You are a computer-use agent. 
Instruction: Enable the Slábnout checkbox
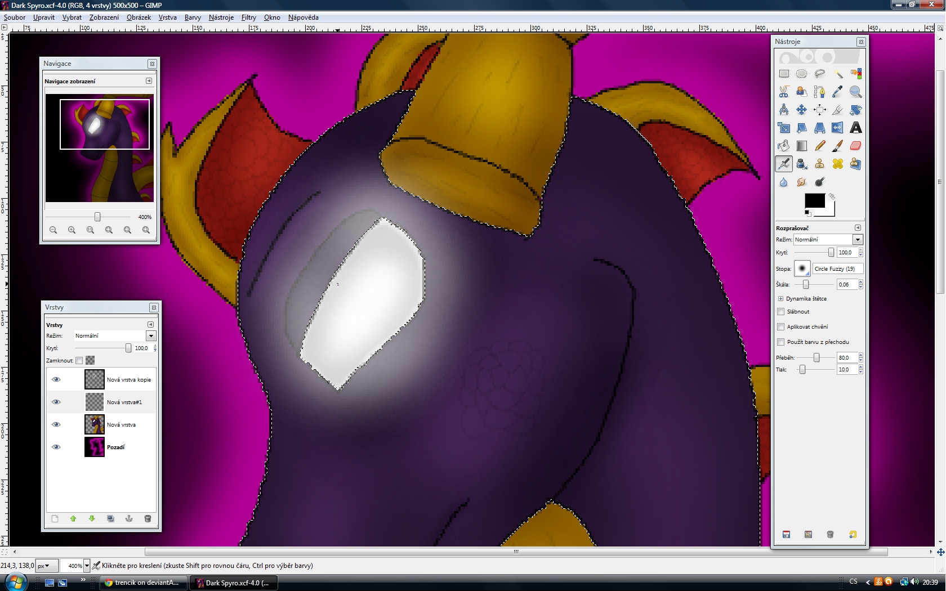[781, 312]
